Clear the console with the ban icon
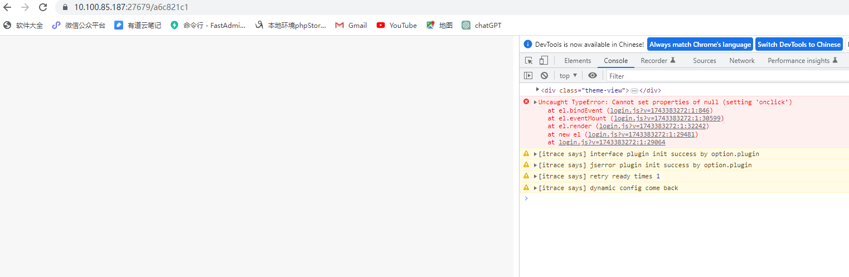849x277 pixels. 544,76
